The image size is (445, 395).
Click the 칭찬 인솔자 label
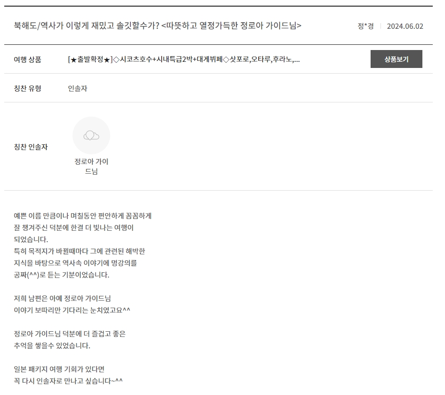click(31, 147)
